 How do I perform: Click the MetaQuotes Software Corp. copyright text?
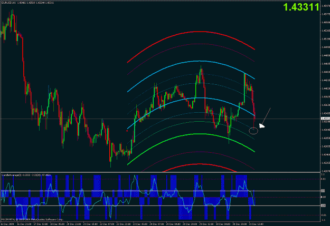click(32, 220)
